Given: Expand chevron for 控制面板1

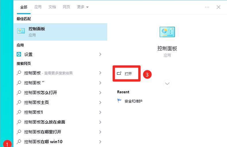Looking at the screenshot, I should pyautogui.click(x=100, y=112).
